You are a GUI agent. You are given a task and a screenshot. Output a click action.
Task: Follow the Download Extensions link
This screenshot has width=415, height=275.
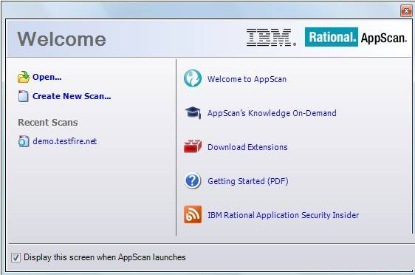point(247,147)
